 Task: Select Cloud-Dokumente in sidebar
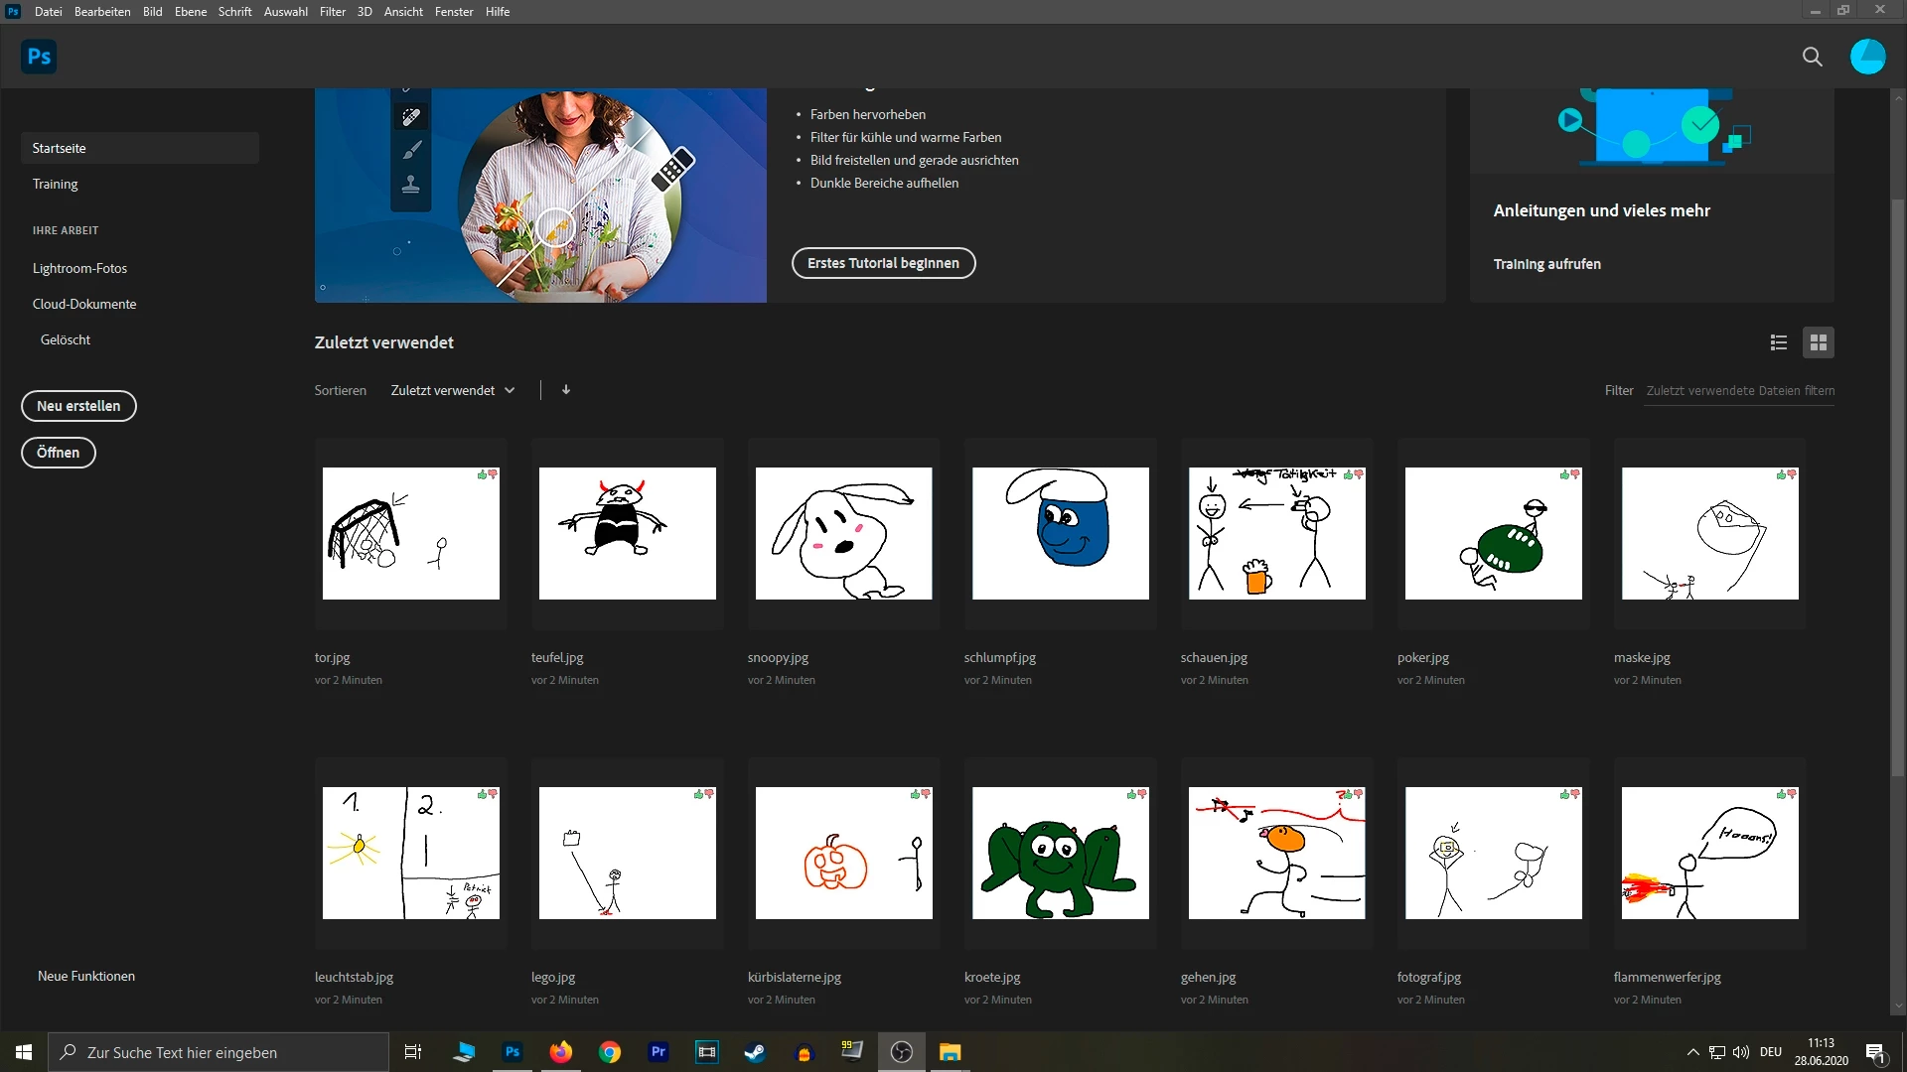[84, 304]
